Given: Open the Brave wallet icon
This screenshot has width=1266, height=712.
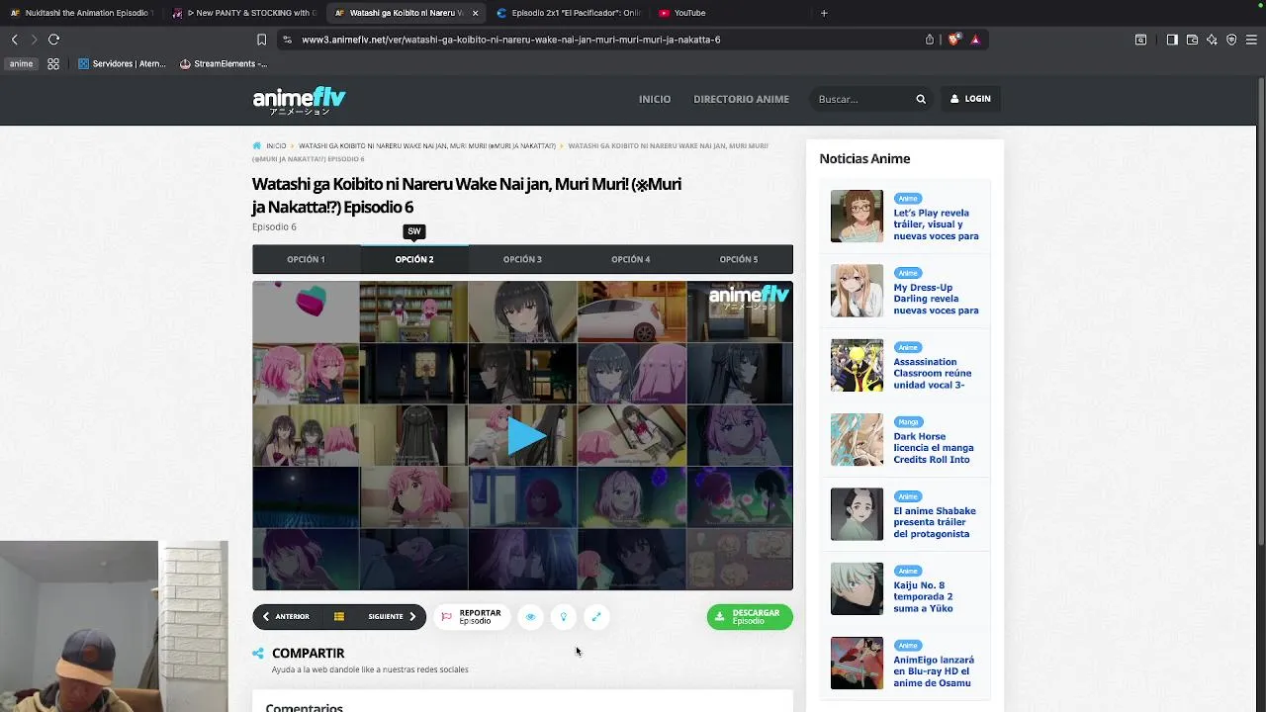Looking at the screenshot, I should [1192, 40].
